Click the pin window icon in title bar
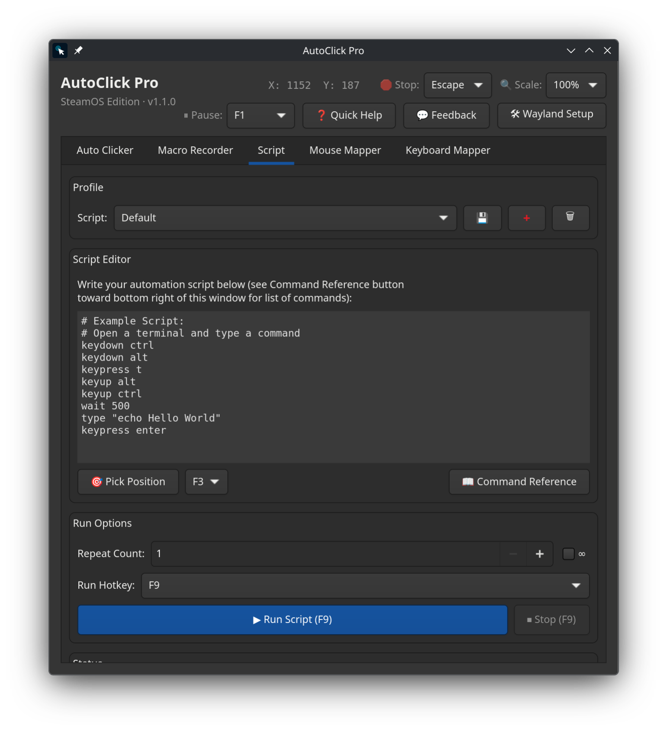Viewport: 667px width, 733px height. tap(78, 51)
